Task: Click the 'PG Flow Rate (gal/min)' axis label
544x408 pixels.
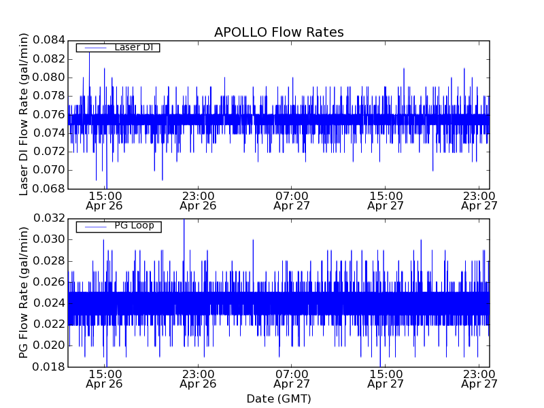Action: point(23,292)
